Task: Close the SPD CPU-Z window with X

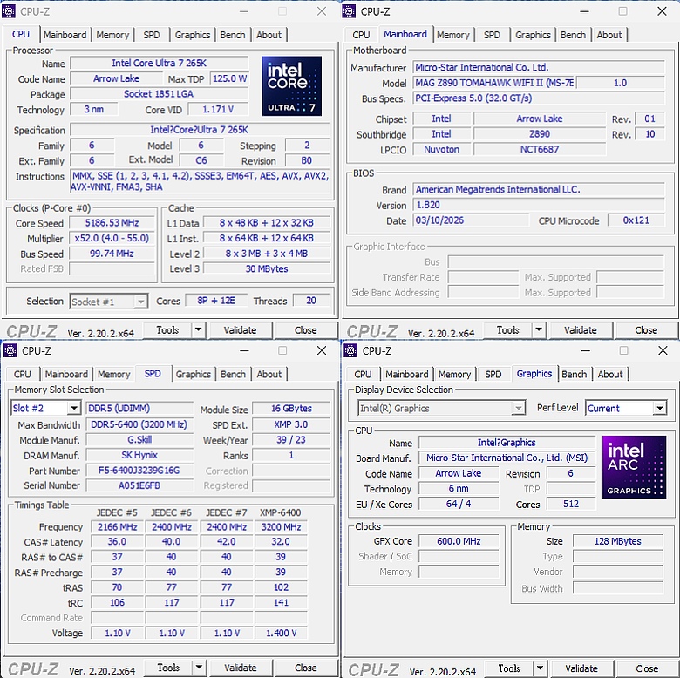Action: (x=322, y=350)
